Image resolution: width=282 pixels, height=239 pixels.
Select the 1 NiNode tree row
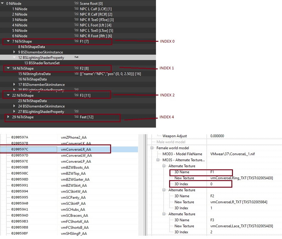78,9
